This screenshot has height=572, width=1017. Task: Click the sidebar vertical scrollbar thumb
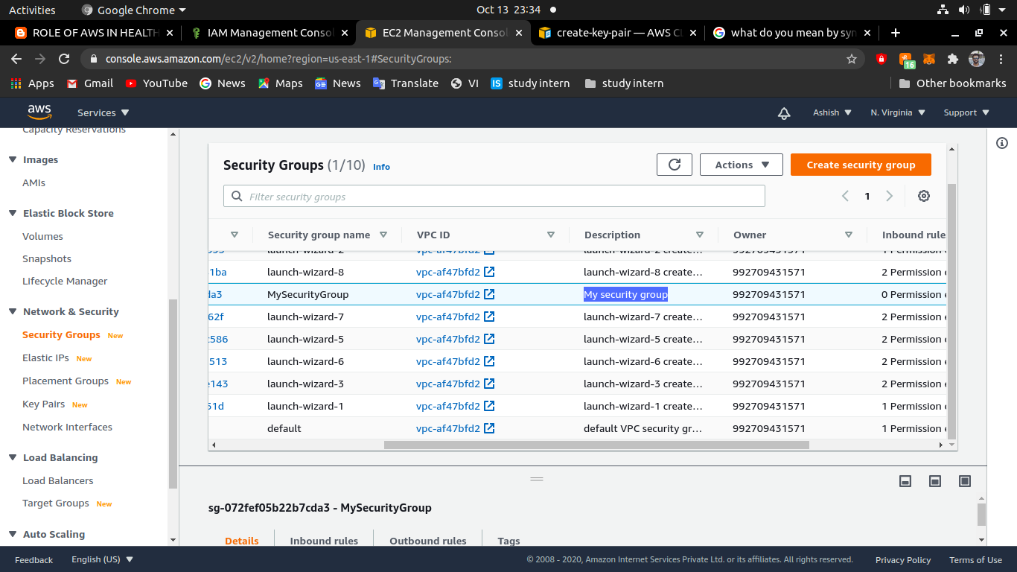pos(173,393)
